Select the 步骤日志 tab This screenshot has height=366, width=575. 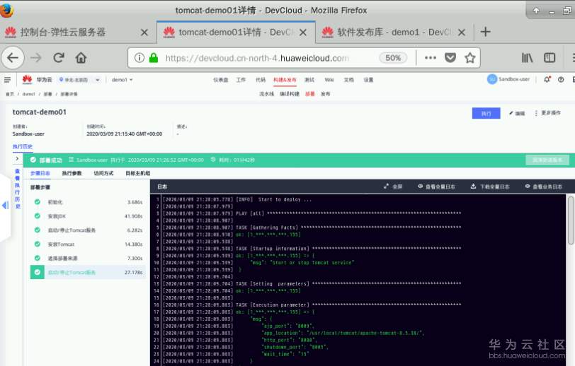click(x=40, y=173)
